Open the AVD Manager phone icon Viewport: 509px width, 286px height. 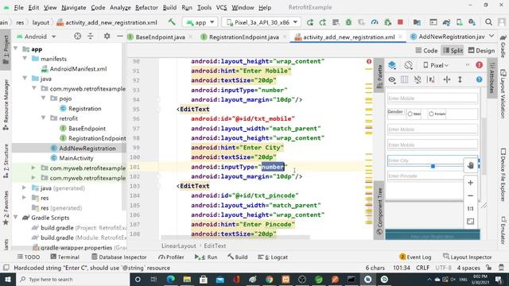pos(460,22)
